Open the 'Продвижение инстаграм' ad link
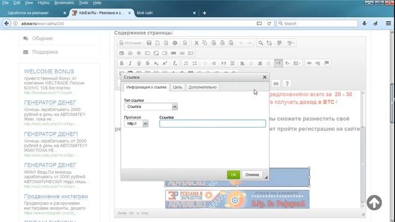The width and height of the screenshot is (395, 222). pos(56,196)
